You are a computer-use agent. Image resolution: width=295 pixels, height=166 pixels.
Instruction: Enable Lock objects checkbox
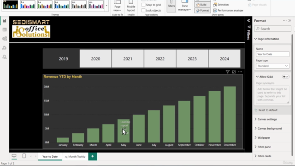click(143, 10)
